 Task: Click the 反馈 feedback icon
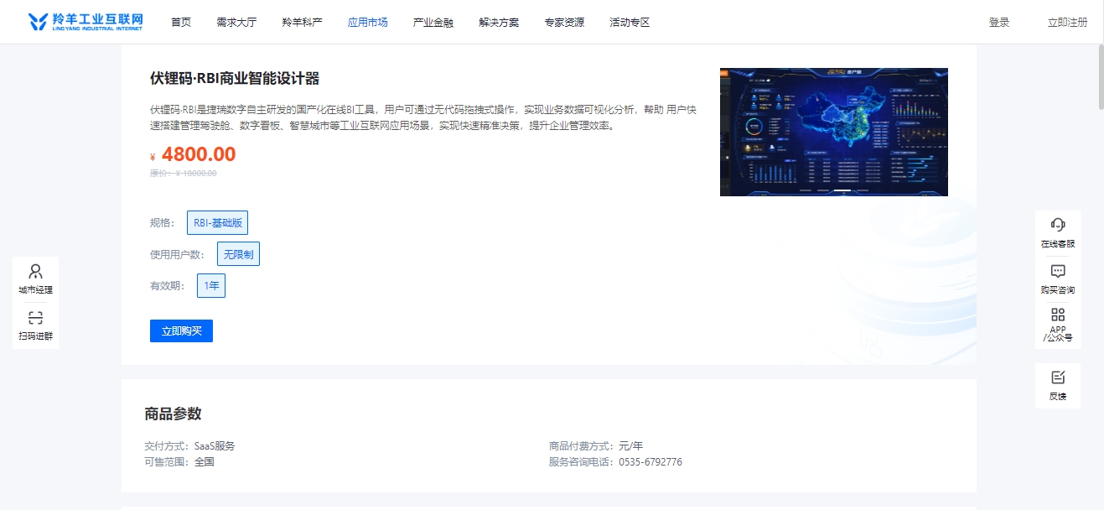[1058, 386]
